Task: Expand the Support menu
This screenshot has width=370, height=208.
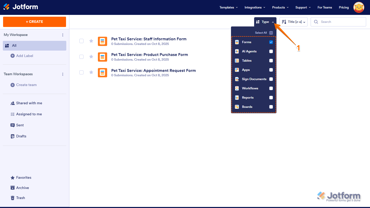Action: click(303, 7)
